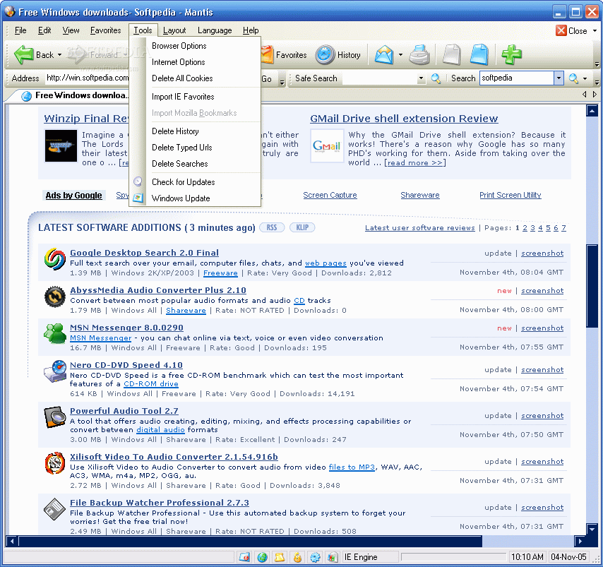The image size is (603, 567).
Task: Click the blue page icon
Action: [479, 54]
